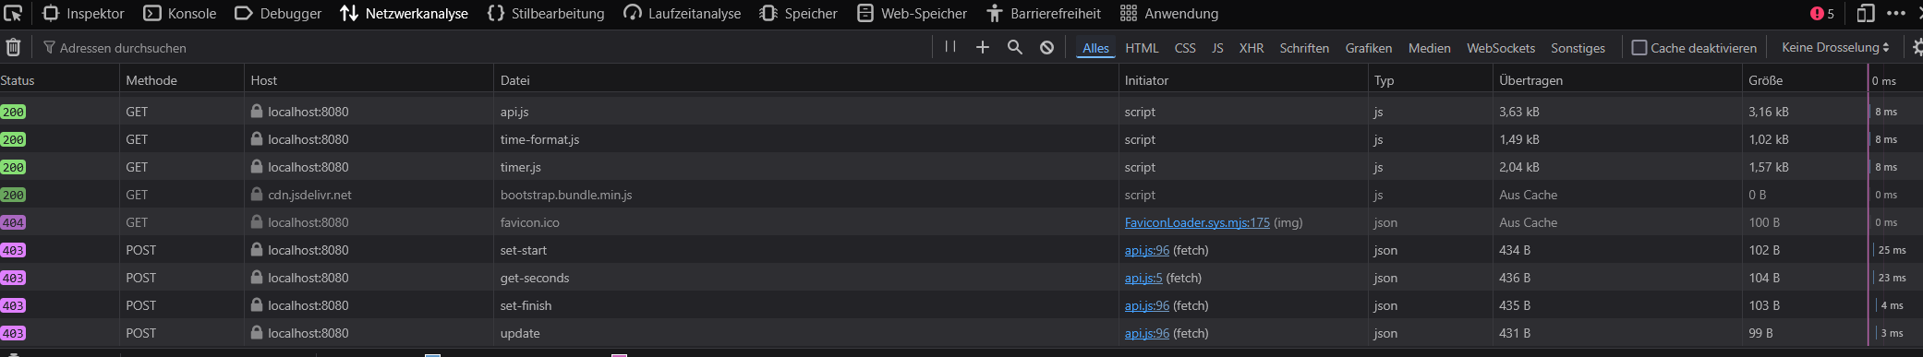Click the plus icon in the network toolbar

click(983, 47)
